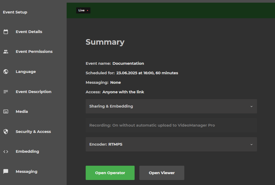Viewport: 275px width, 185px height.
Task: Click the Summary heading
Action: click(105, 42)
